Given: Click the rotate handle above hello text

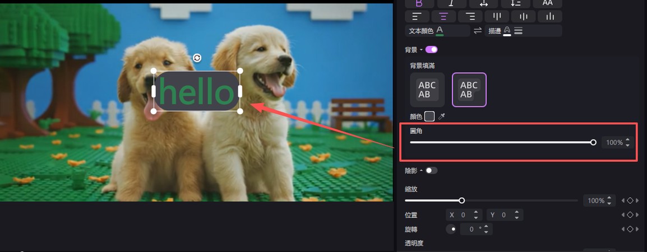Looking at the screenshot, I should pos(197,58).
